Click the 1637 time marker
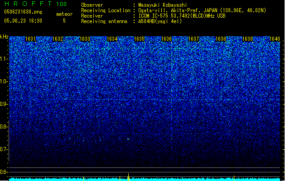 point(193,39)
